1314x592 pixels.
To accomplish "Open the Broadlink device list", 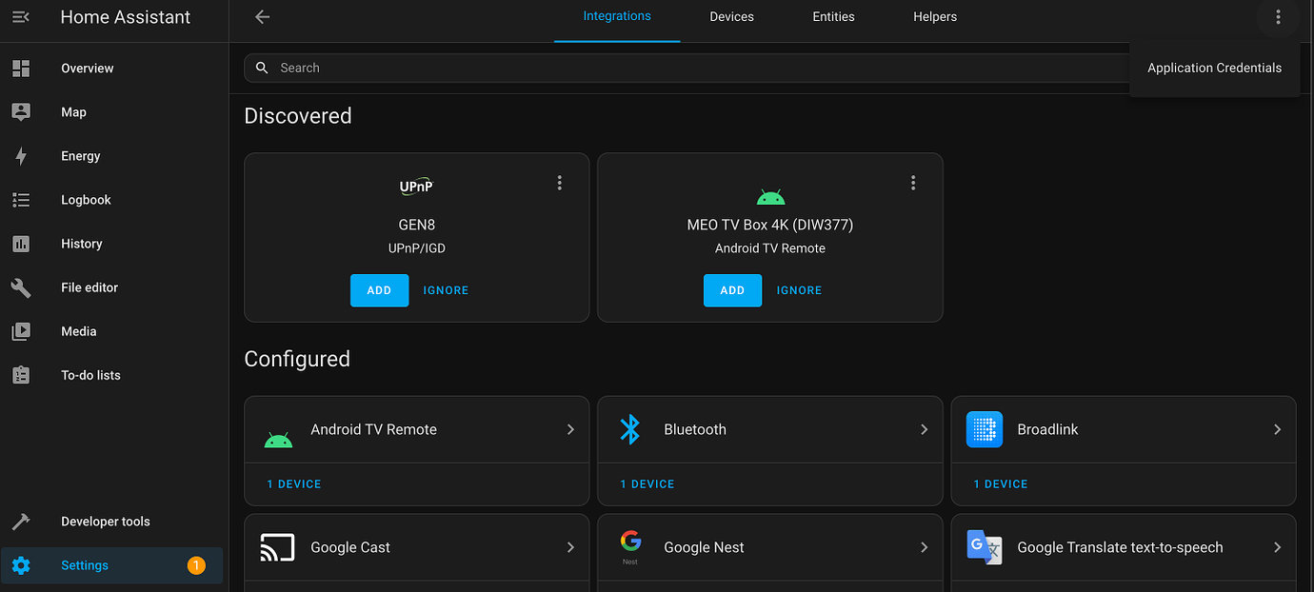I will [x=1000, y=483].
